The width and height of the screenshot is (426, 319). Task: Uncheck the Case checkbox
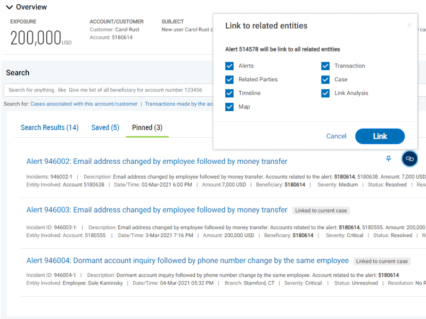pyautogui.click(x=325, y=80)
